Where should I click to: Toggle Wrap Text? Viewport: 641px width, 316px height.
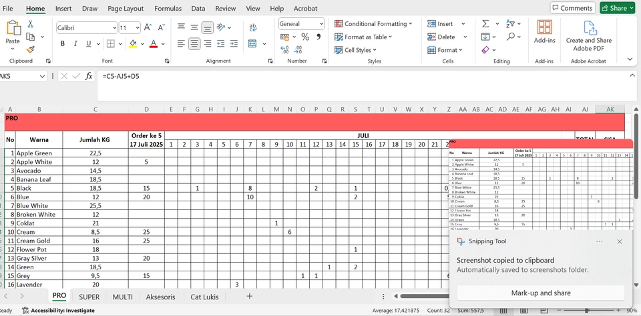(252, 28)
